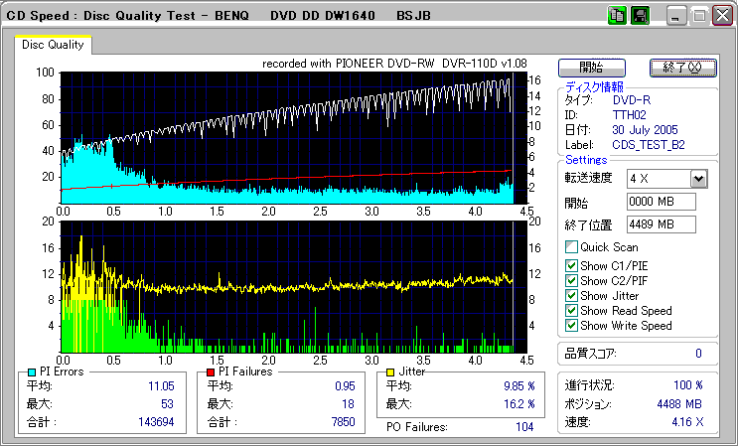
Task: Click the yellow Jitter color swatch
Action: pyautogui.click(x=392, y=372)
